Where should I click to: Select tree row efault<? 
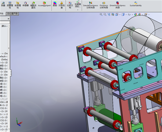4,56
